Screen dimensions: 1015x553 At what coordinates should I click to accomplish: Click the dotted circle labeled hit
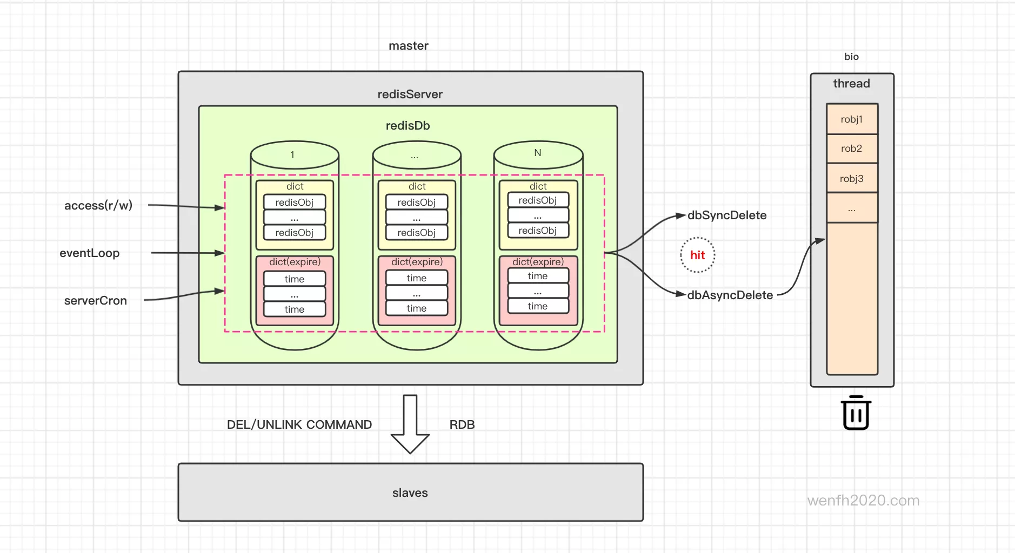point(697,255)
